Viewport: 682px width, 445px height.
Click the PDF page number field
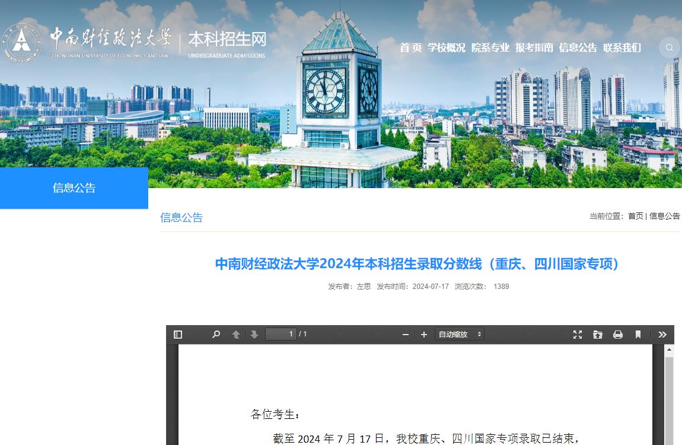(x=281, y=334)
